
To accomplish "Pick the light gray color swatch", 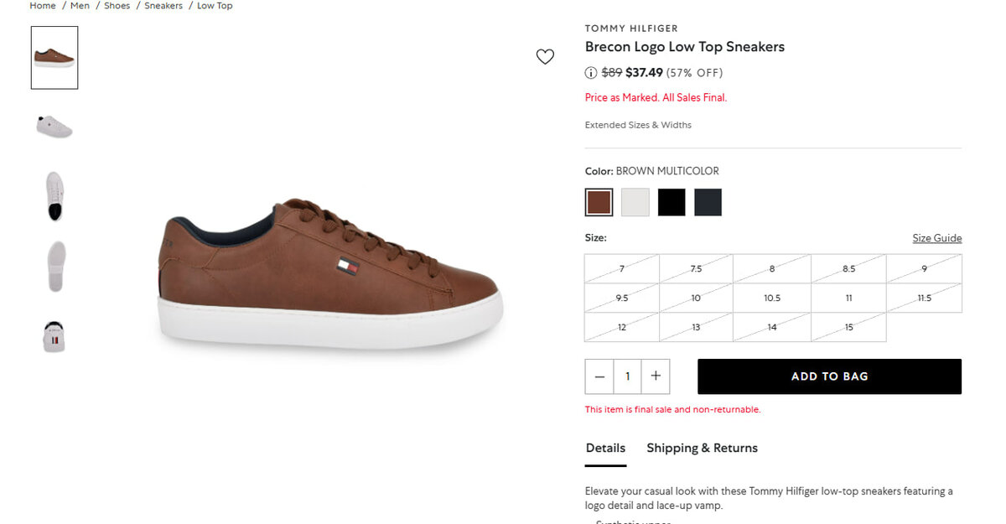I will 635,202.
